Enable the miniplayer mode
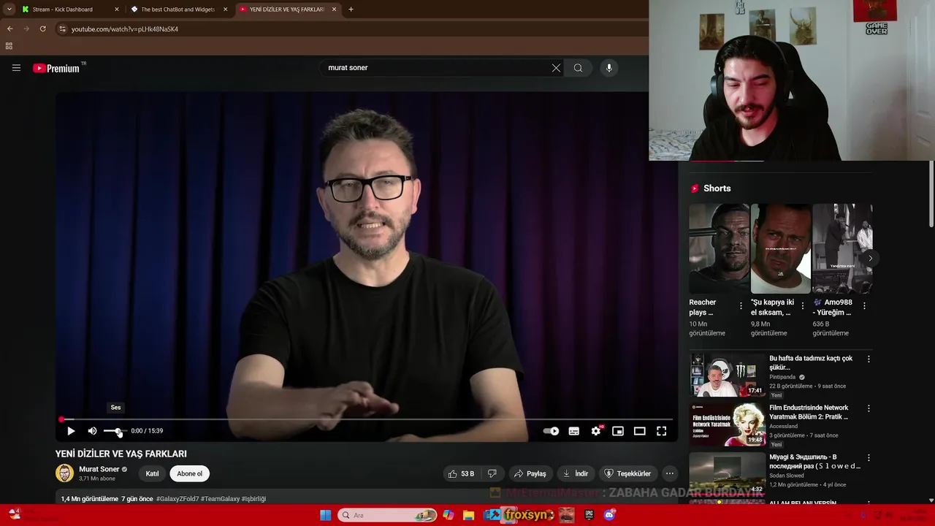Screen dimensions: 935x526 click(x=618, y=431)
